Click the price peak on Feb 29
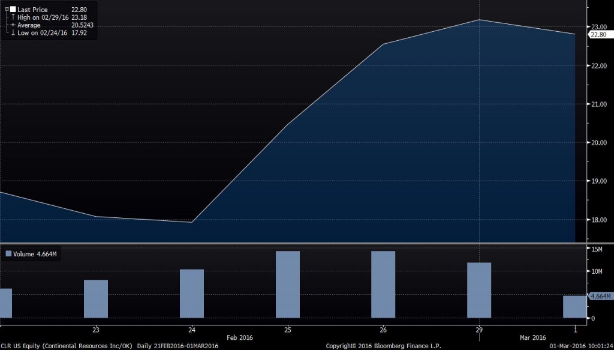The height and width of the screenshot is (350, 614). 479,20
